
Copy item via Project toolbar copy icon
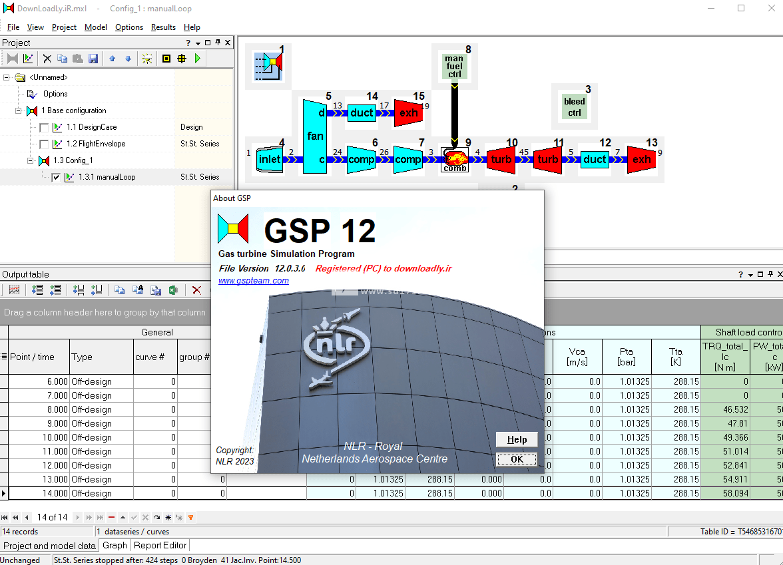(x=62, y=59)
